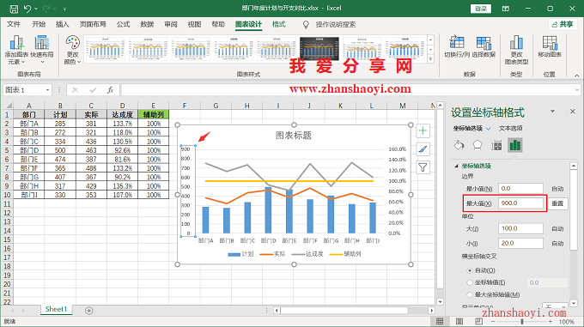Click the Undo arrow icon
This screenshot has height=327, width=584.
coord(27,9)
